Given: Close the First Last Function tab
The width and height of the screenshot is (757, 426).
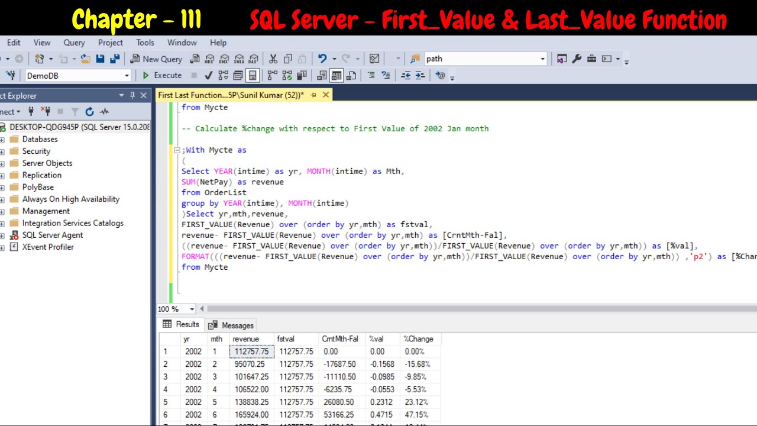Looking at the screenshot, I should (326, 95).
